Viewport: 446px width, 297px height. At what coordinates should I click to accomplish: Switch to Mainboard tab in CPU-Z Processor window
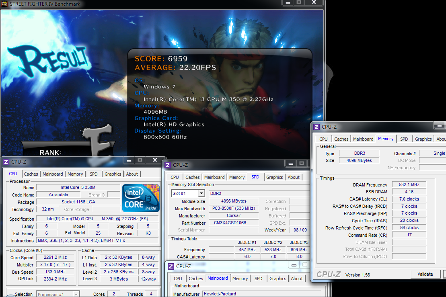coord(53,174)
